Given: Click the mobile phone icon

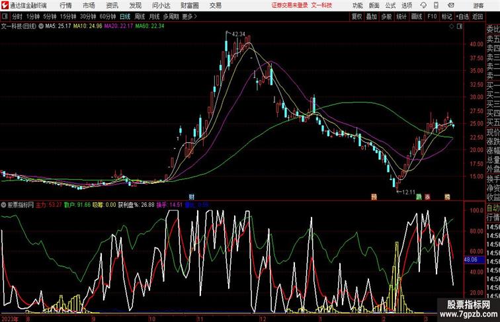Looking at the screenshot, I should tap(436, 5).
